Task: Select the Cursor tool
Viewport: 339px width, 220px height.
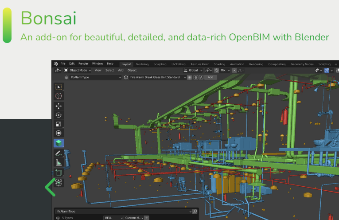Action: click(58, 96)
